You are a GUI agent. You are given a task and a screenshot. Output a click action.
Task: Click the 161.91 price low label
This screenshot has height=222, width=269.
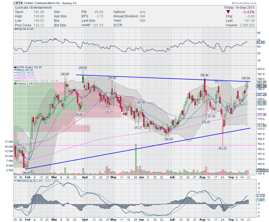coord(223,148)
